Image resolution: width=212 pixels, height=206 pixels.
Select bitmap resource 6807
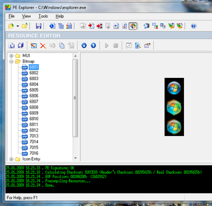tap(34, 102)
